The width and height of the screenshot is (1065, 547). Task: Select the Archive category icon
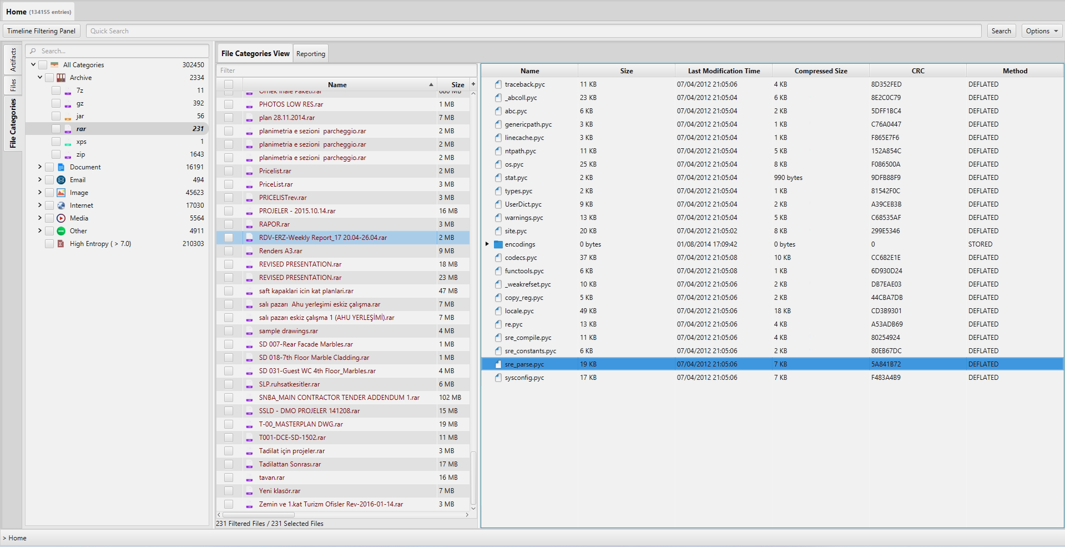[x=61, y=77]
